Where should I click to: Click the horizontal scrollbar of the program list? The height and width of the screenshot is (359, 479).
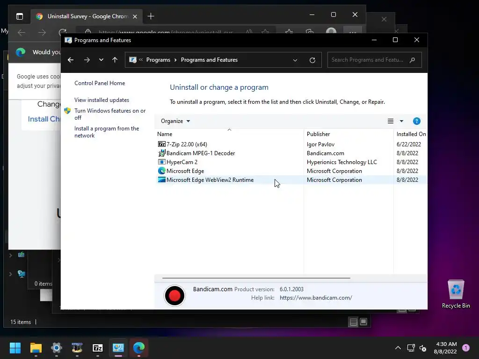click(x=256, y=278)
